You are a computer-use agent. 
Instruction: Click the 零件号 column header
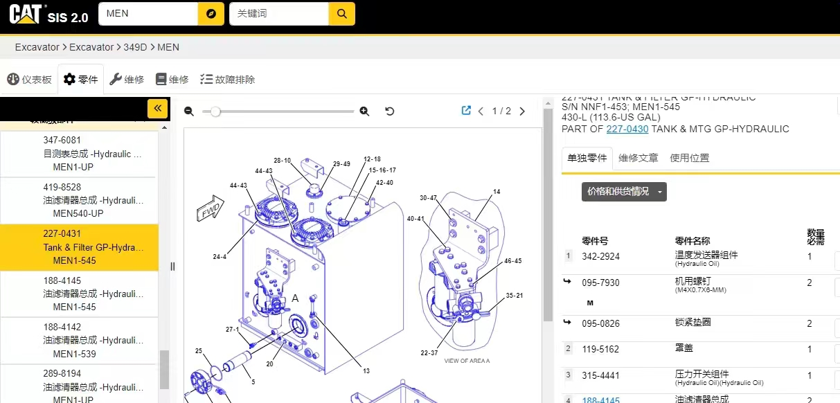pyautogui.click(x=595, y=241)
